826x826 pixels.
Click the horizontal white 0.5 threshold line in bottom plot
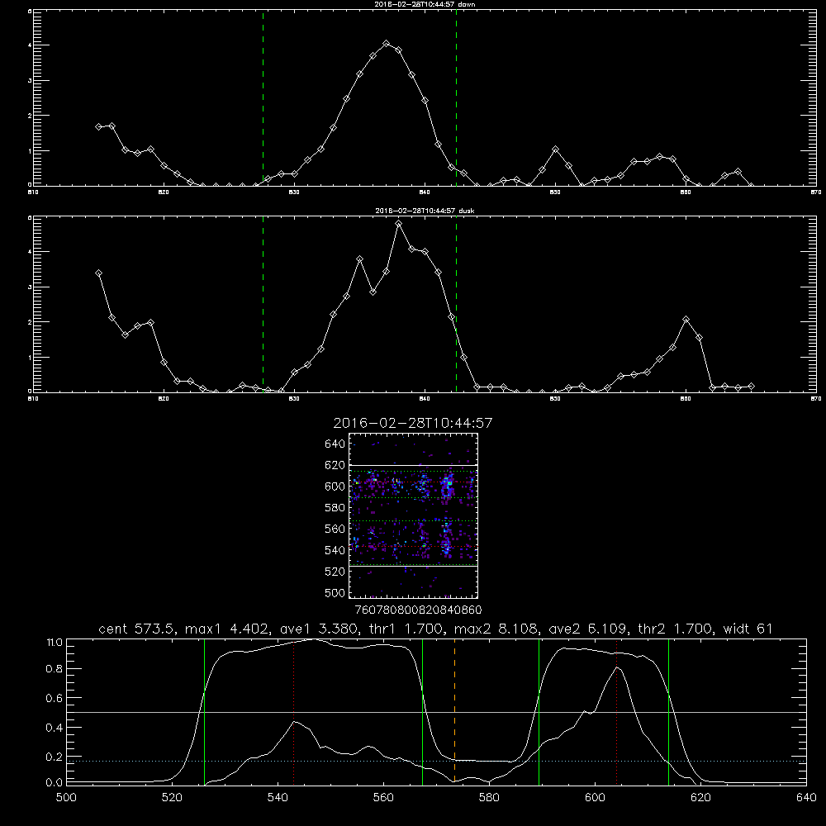pyautogui.click(x=437, y=713)
